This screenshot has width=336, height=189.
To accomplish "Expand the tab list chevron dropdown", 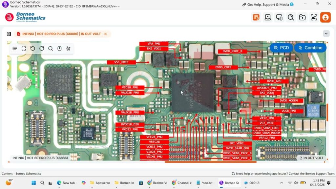I will click(x=326, y=34).
